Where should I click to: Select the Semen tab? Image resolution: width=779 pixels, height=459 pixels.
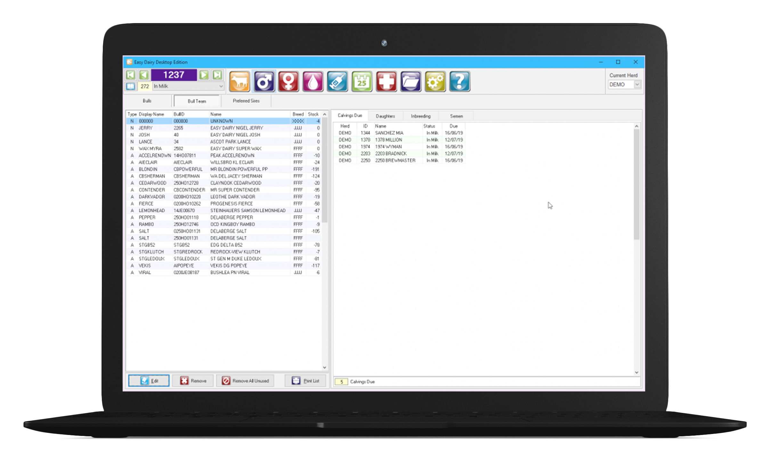click(x=456, y=116)
